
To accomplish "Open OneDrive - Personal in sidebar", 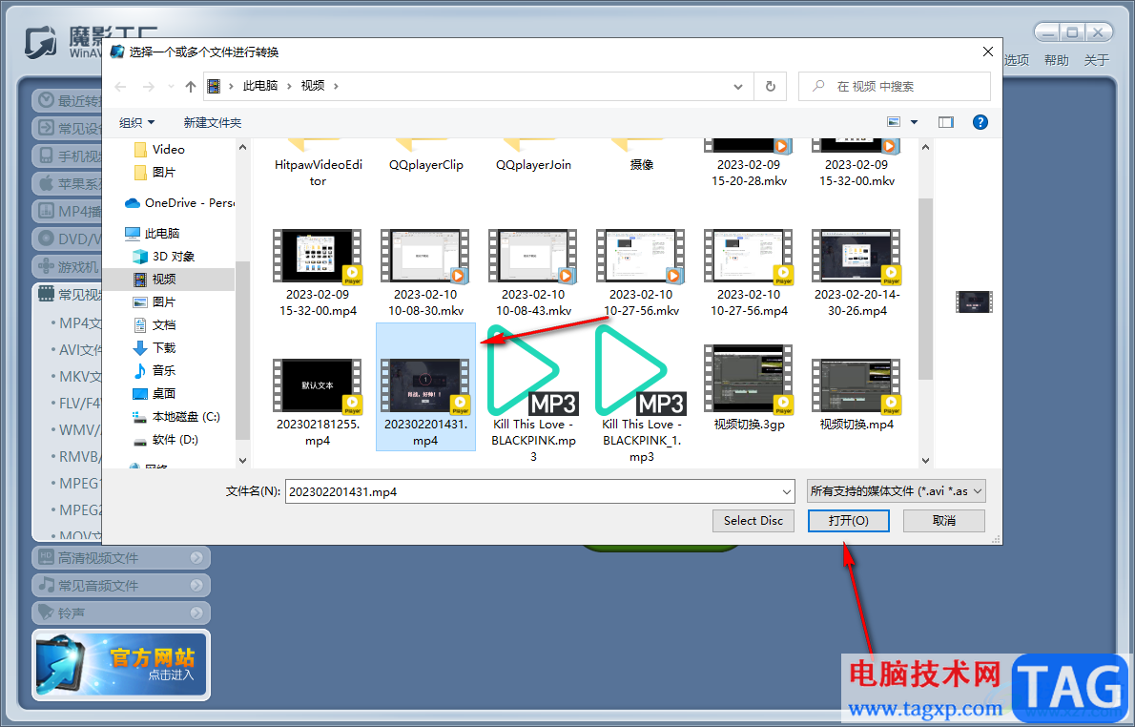I will tap(179, 203).
